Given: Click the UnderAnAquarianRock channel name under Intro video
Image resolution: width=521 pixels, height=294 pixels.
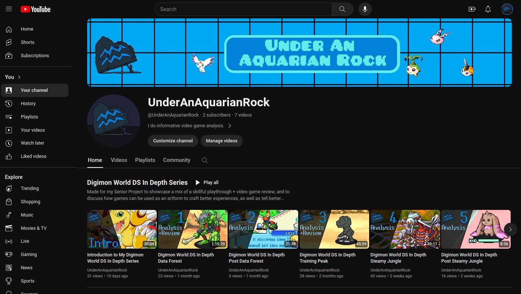Looking at the screenshot, I should pos(107,270).
